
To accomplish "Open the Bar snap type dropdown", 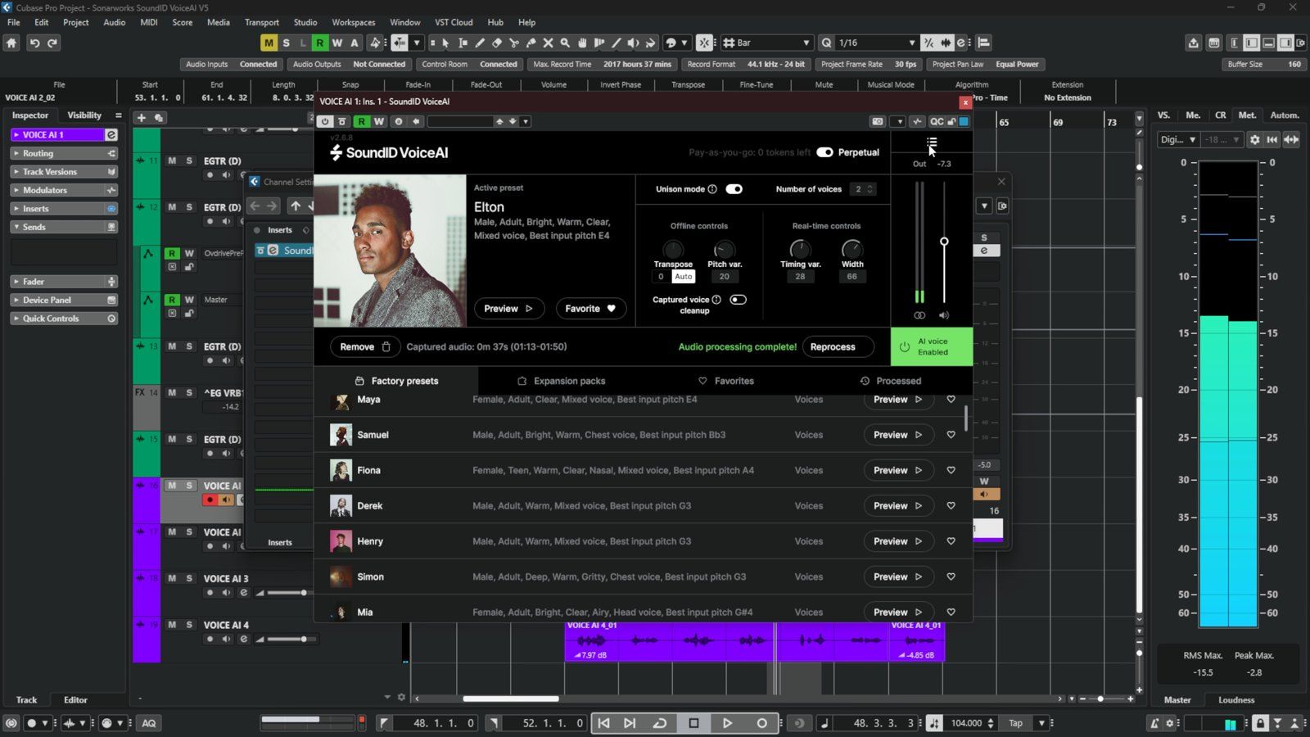I will point(767,43).
